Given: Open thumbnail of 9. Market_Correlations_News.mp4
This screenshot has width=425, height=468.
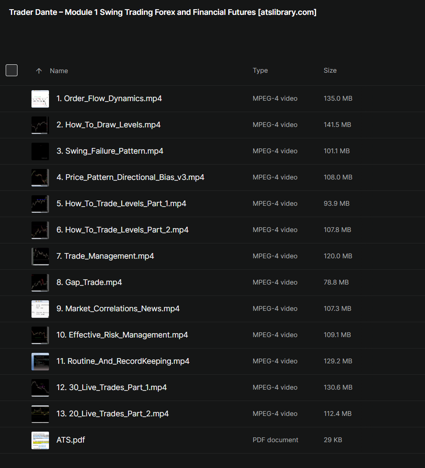Looking at the screenshot, I should [40, 309].
